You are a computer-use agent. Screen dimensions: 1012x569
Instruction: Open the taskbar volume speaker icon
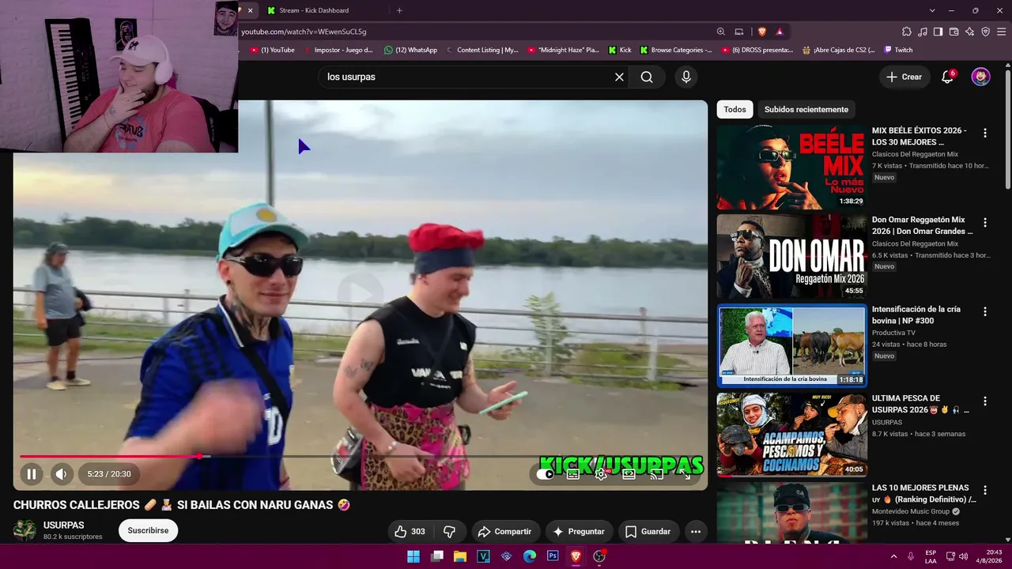point(963,556)
